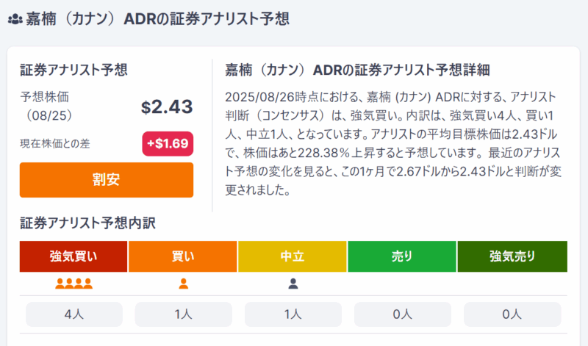Click the +$1.69 price difference badge
This screenshot has width=588, height=346.
pyautogui.click(x=167, y=144)
